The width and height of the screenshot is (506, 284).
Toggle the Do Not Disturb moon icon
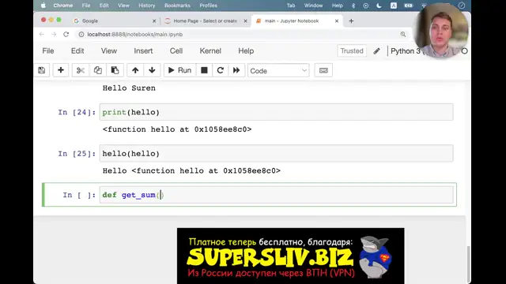[379, 6]
